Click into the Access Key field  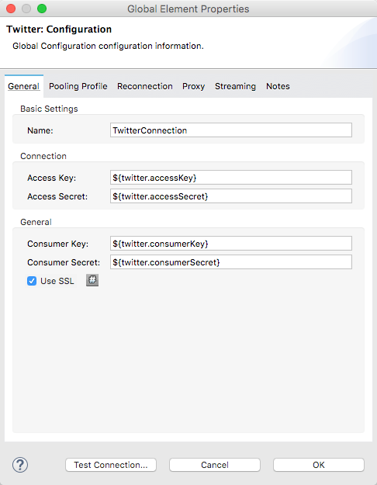231,178
